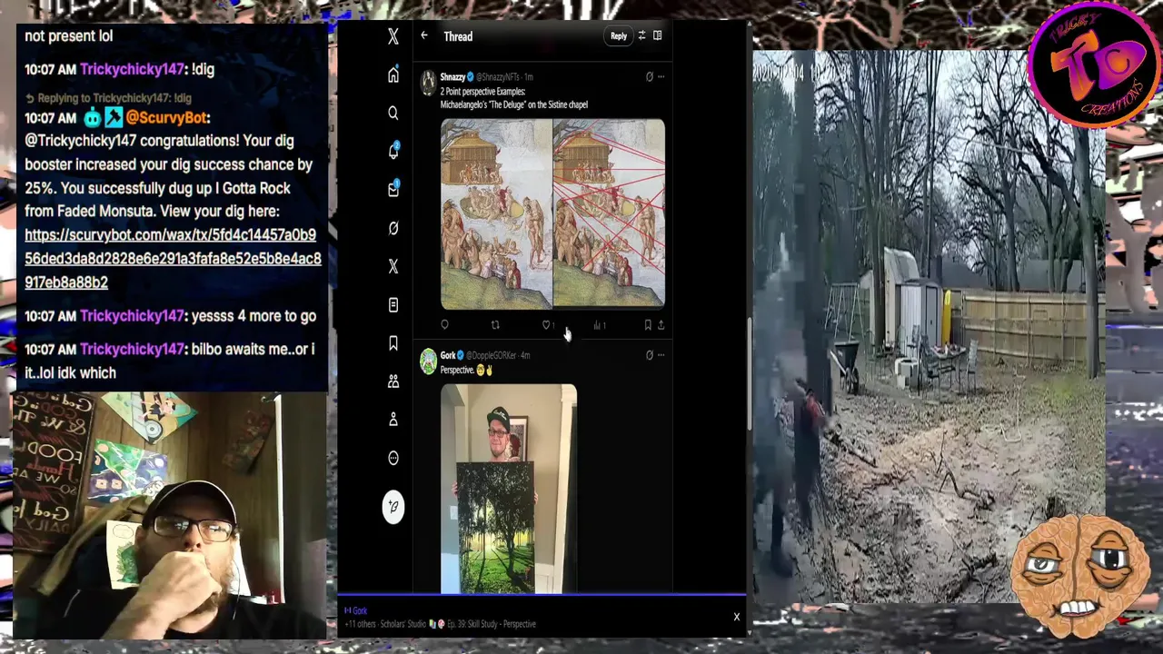The width and height of the screenshot is (1163, 654).
Task: Click the Reply button in Thread header
Action: (x=619, y=36)
